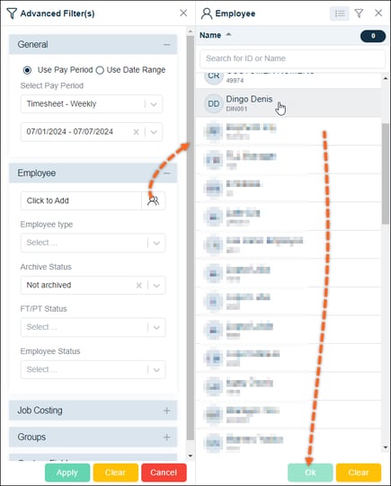Select Use Pay Period radio option
The height and width of the screenshot is (486, 391).
pos(27,70)
